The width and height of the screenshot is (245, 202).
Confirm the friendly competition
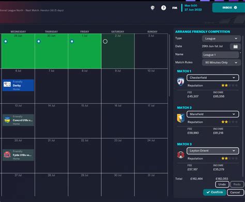(x=215, y=192)
